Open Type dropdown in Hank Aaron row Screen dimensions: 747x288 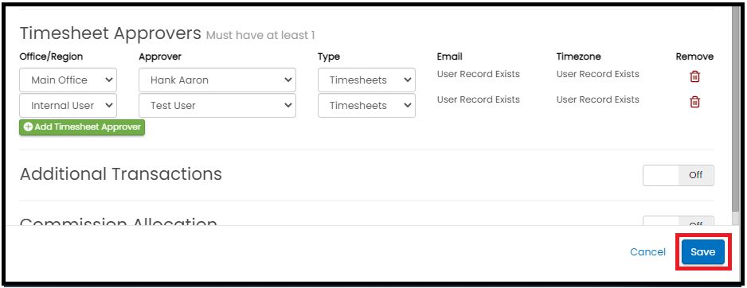point(366,80)
